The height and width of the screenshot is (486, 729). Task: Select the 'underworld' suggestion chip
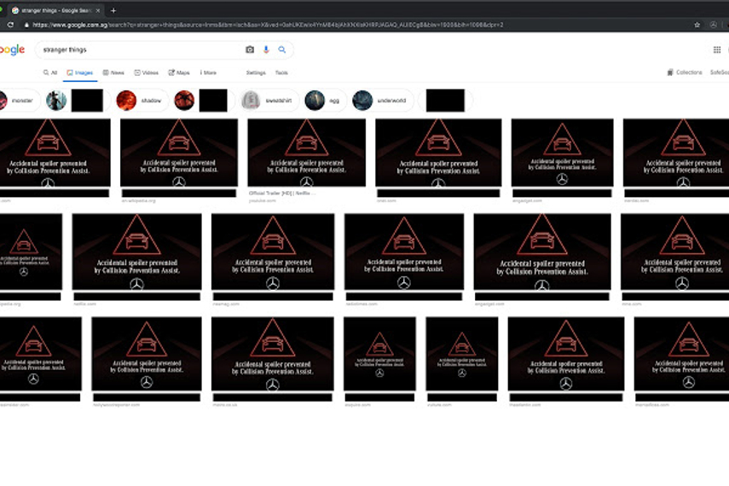click(x=384, y=101)
